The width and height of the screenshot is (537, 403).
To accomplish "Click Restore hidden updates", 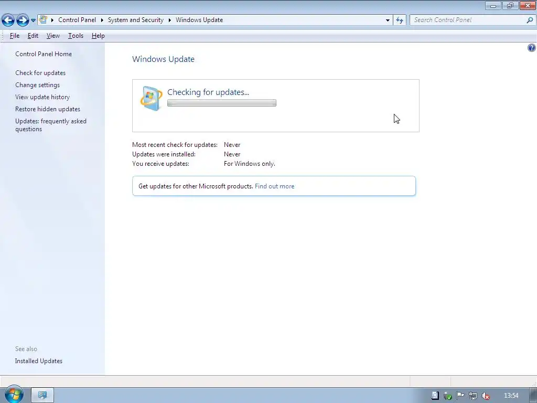I will pyautogui.click(x=48, y=109).
